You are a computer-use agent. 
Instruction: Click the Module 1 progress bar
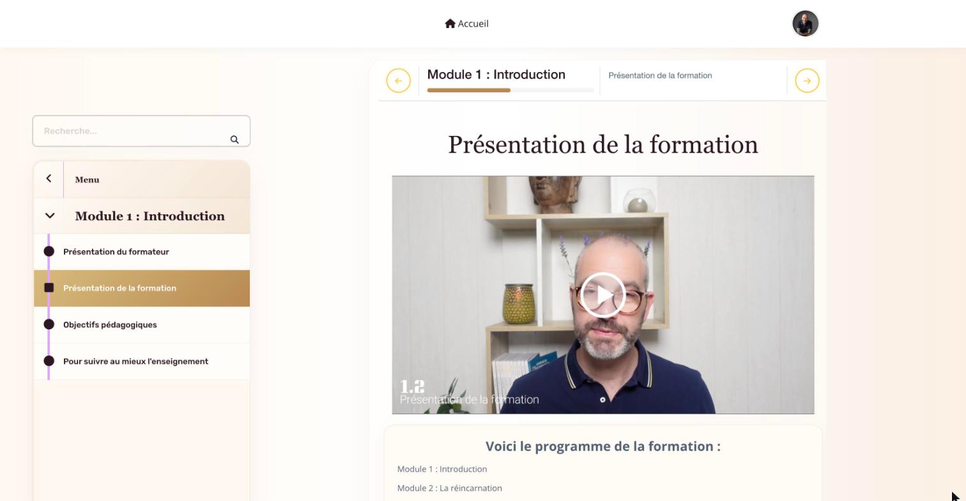[x=510, y=91]
